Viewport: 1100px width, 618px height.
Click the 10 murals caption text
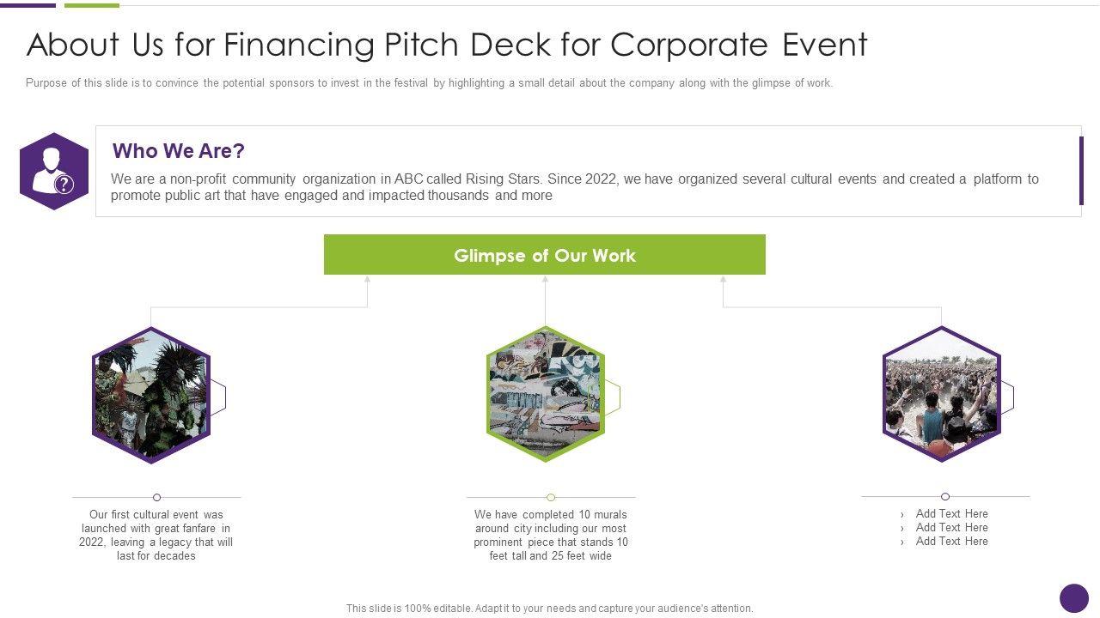551,535
